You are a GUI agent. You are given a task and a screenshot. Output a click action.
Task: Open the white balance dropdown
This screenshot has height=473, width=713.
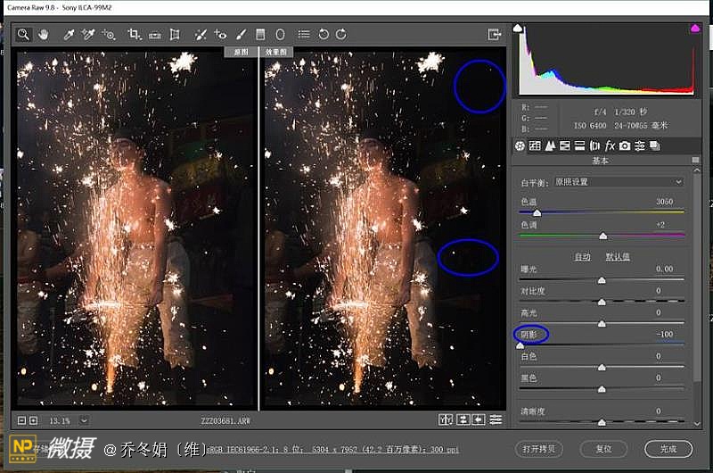(x=618, y=182)
